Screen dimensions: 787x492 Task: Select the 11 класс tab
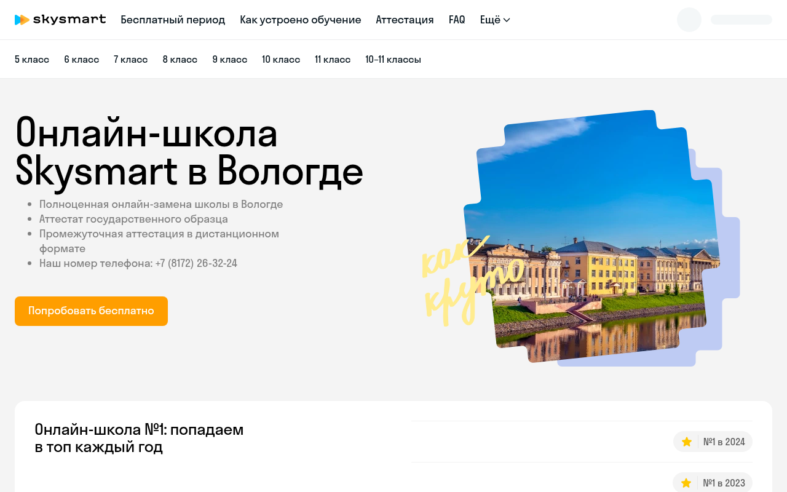333,59
